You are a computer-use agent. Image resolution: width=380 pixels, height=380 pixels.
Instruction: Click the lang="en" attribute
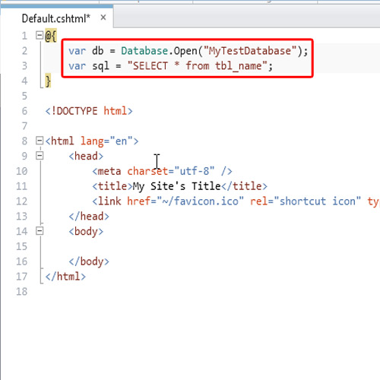coord(106,141)
